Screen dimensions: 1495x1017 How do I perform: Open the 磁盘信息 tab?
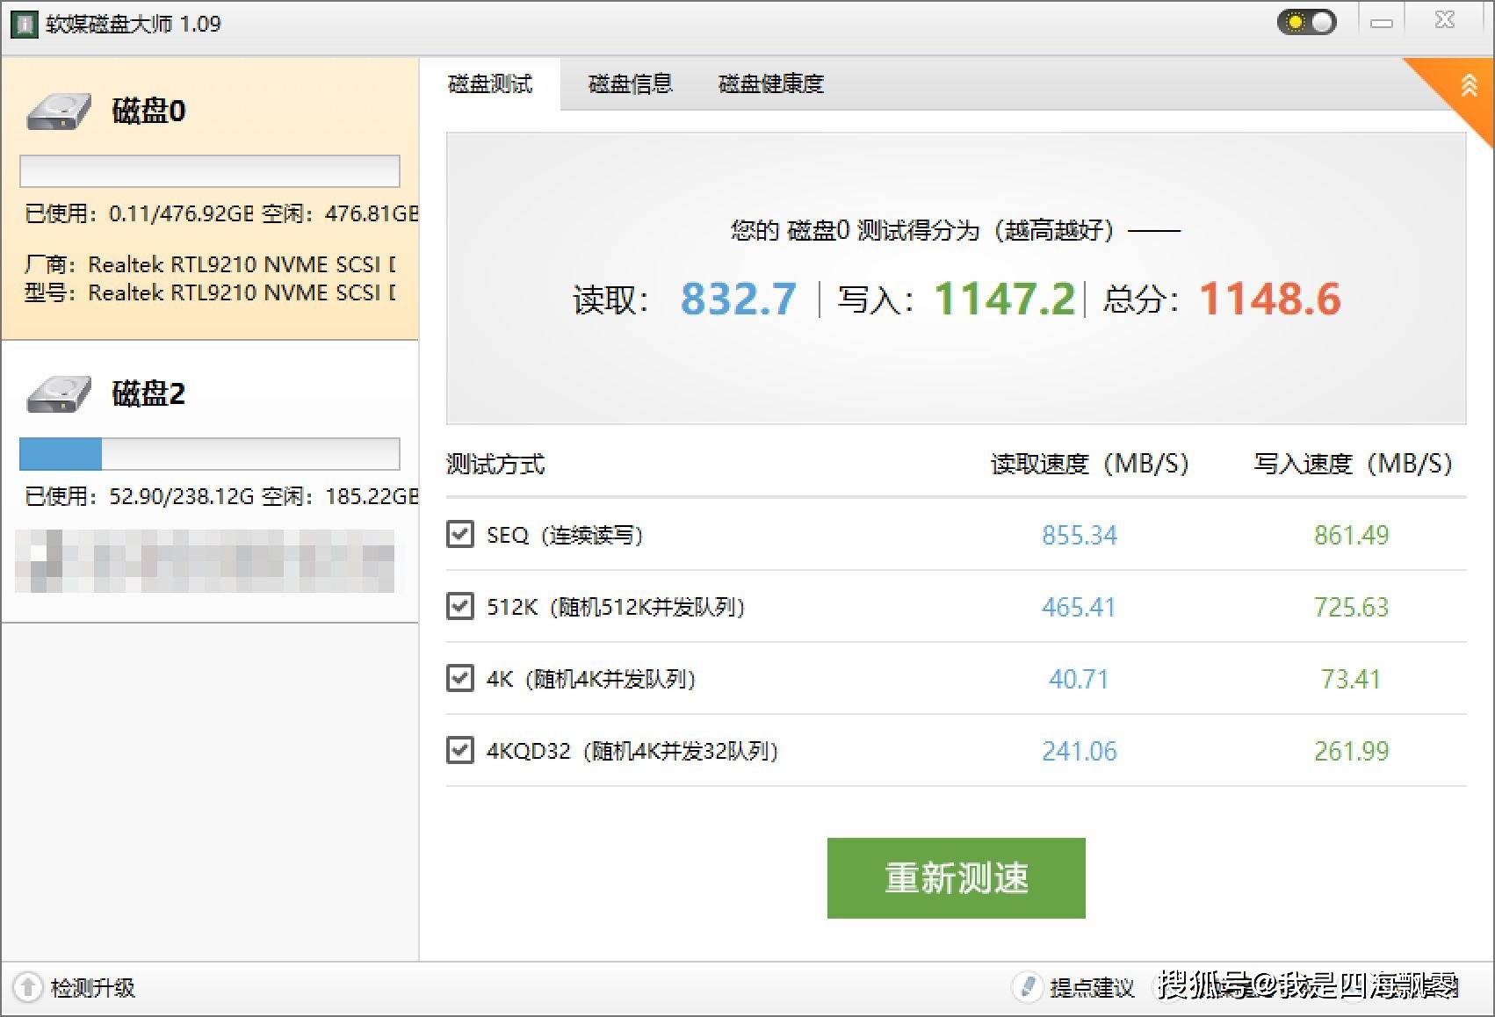[x=630, y=84]
